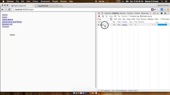Open DevTools settings gear
This screenshot has width=170, height=95.
pyautogui.click(x=161, y=13)
